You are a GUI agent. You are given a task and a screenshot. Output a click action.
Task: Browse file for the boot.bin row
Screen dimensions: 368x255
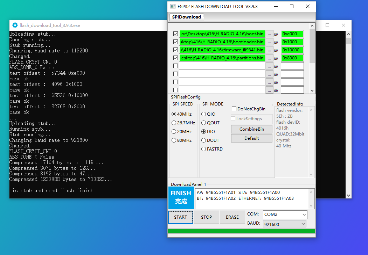(269, 34)
